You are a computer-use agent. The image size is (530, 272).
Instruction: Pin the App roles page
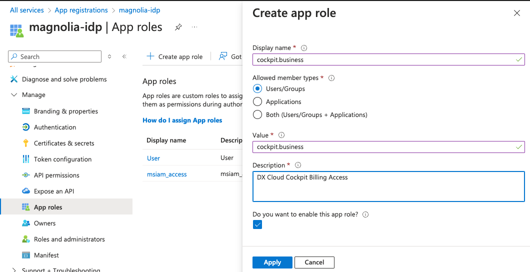178,27
